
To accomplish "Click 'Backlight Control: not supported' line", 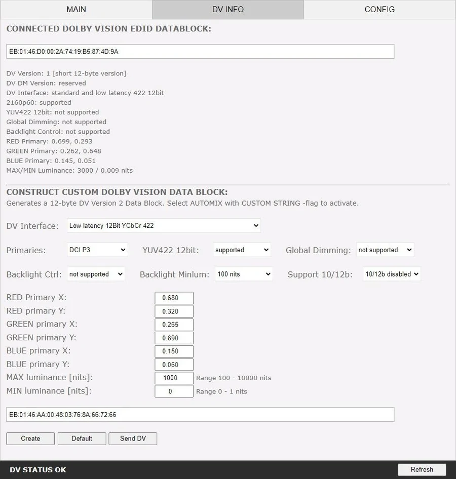I will point(58,132).
